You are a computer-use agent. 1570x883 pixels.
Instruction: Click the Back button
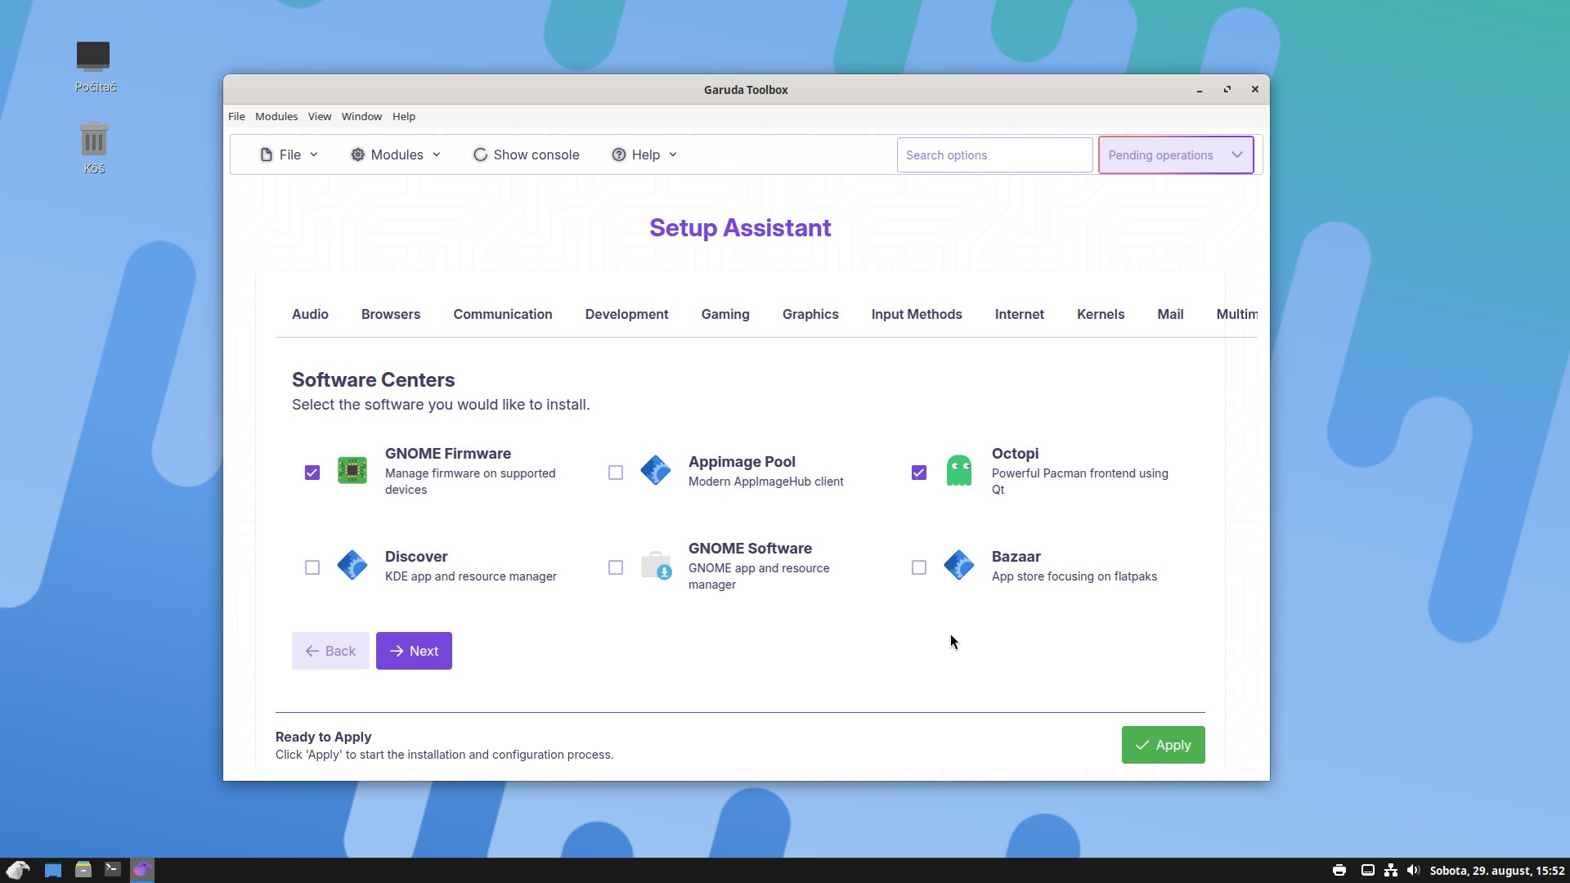(330, 651)
